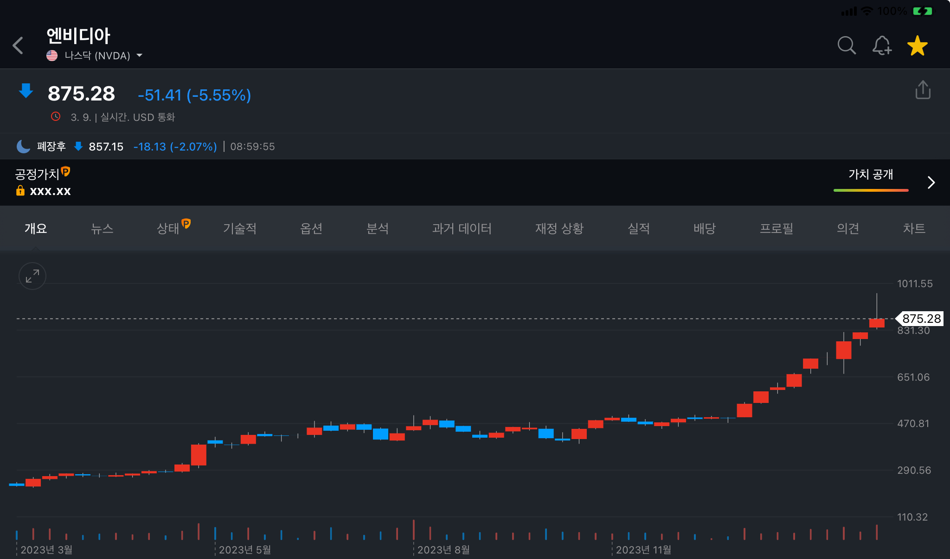Click the blue down-arrow price indicator
Viewport: 950px width, 559px height.
pos(26,91)
